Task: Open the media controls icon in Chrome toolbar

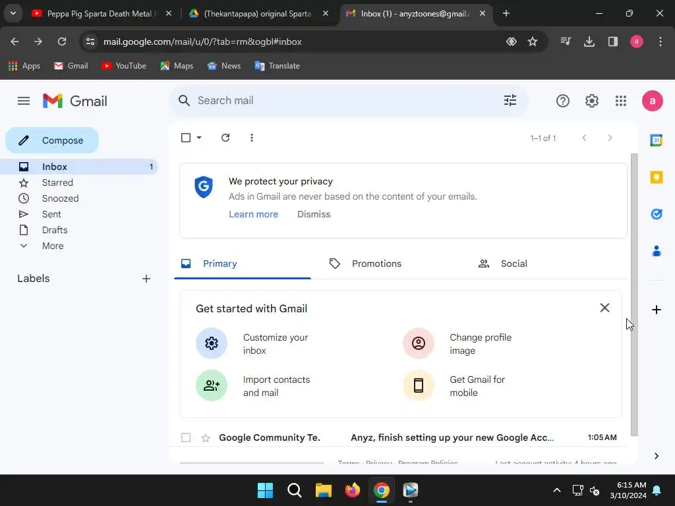Action: click(565, 42)
